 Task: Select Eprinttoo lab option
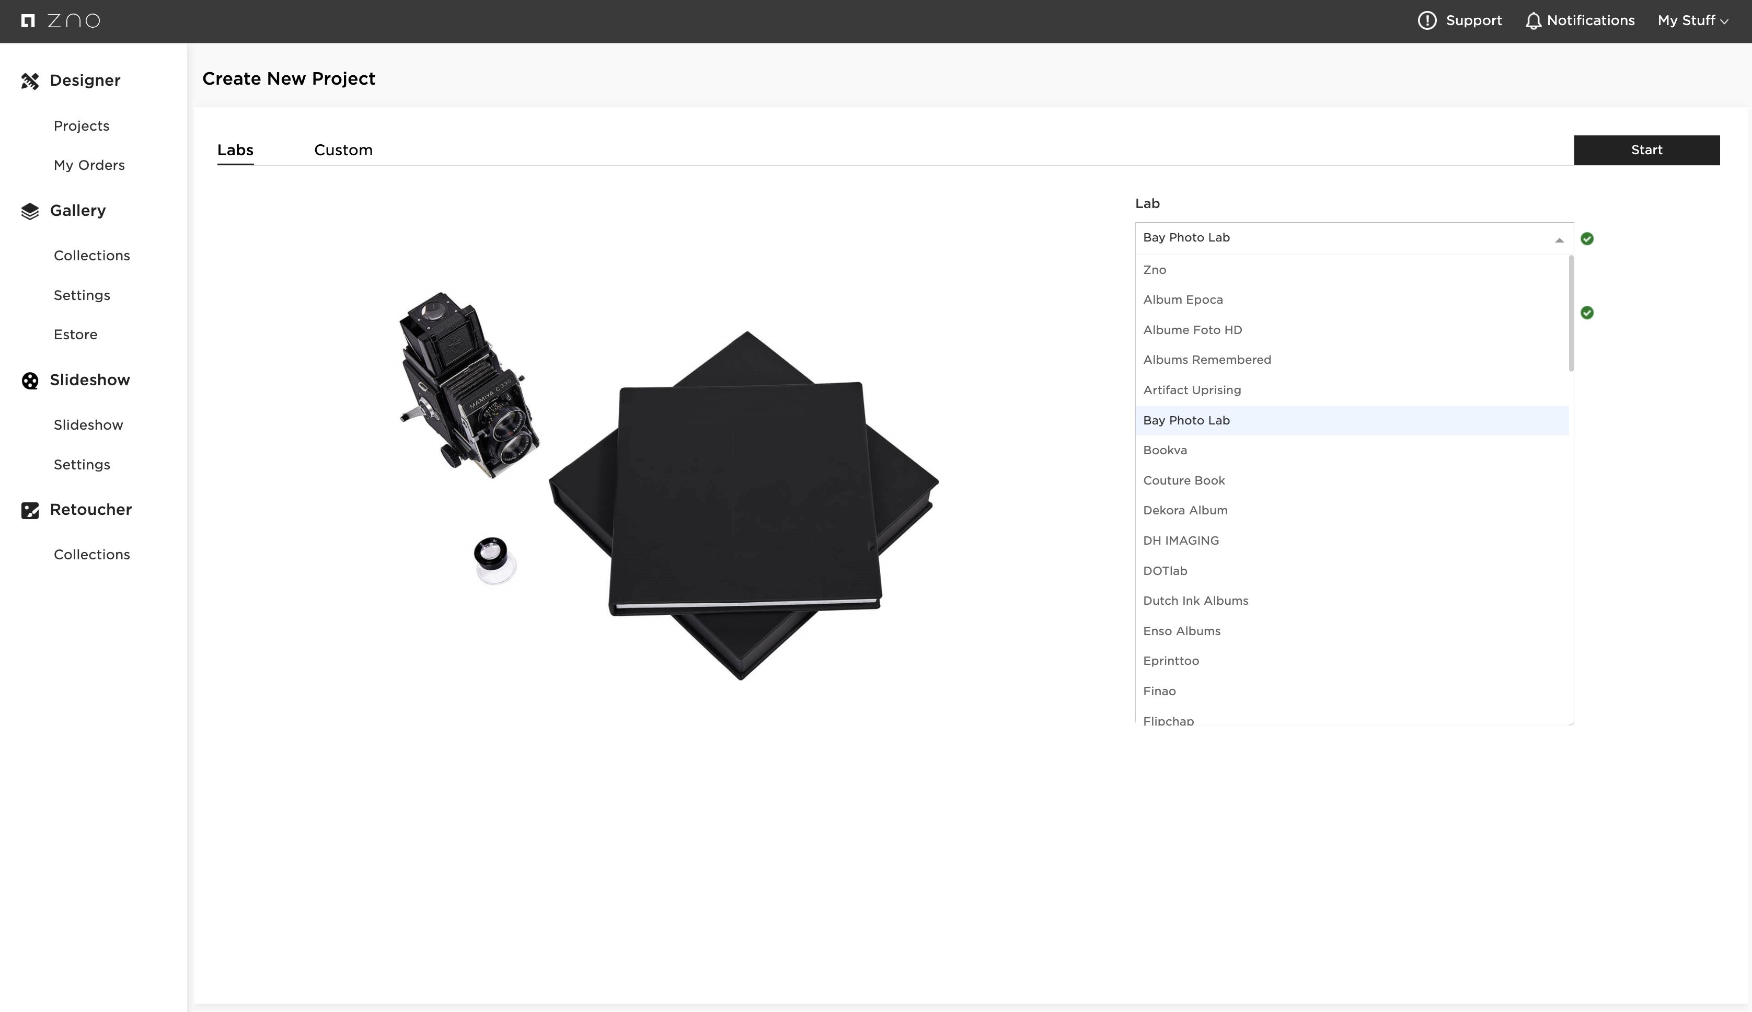click(1352, 661)
